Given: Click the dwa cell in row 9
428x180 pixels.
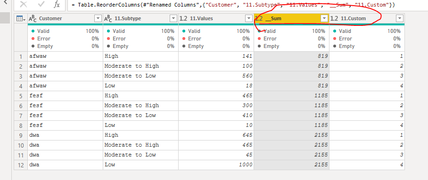Looking at the screenshot, I should pos(65,135).
